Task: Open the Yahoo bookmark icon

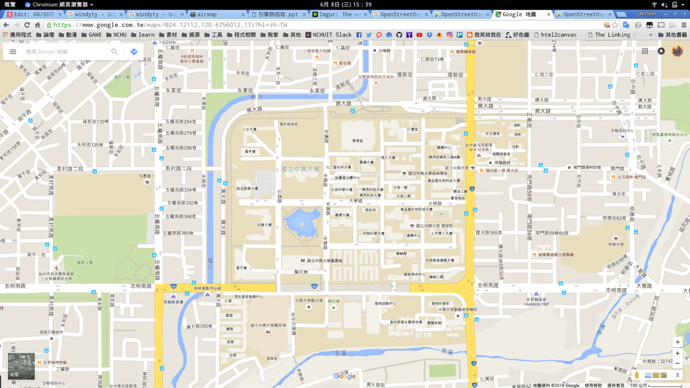Action: pyautogui.click(x=409, y=35)
